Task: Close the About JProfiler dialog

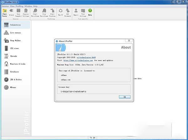Action: 129,41
